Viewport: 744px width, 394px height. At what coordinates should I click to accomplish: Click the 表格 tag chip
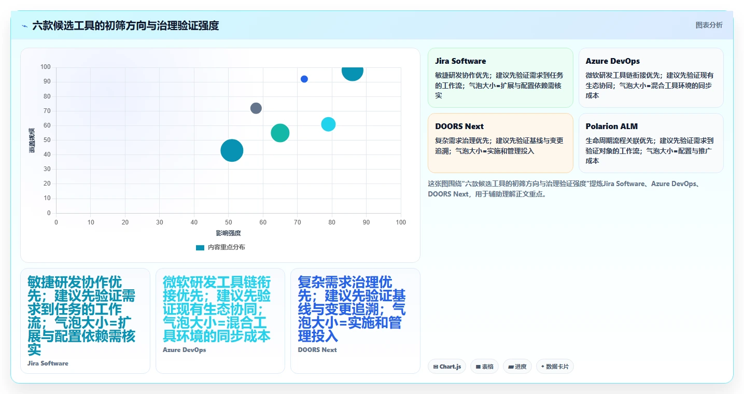click(484, 367)
